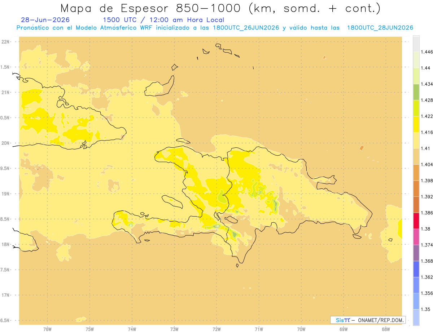The height and width of the screenshot is (334, 433).
Task: Click the latitude label '19N'
Action: point(5,194)
